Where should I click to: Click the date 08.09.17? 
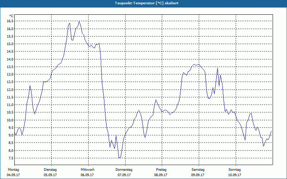point(161,175)
